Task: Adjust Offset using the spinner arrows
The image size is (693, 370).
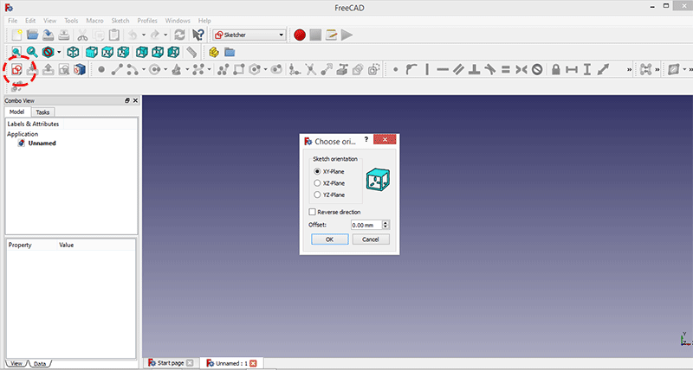Action: pyautogui.click(x=385, y=225)
